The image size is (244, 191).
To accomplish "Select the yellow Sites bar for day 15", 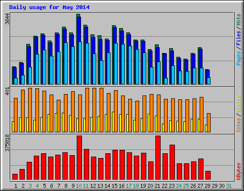I will point(113,122).
